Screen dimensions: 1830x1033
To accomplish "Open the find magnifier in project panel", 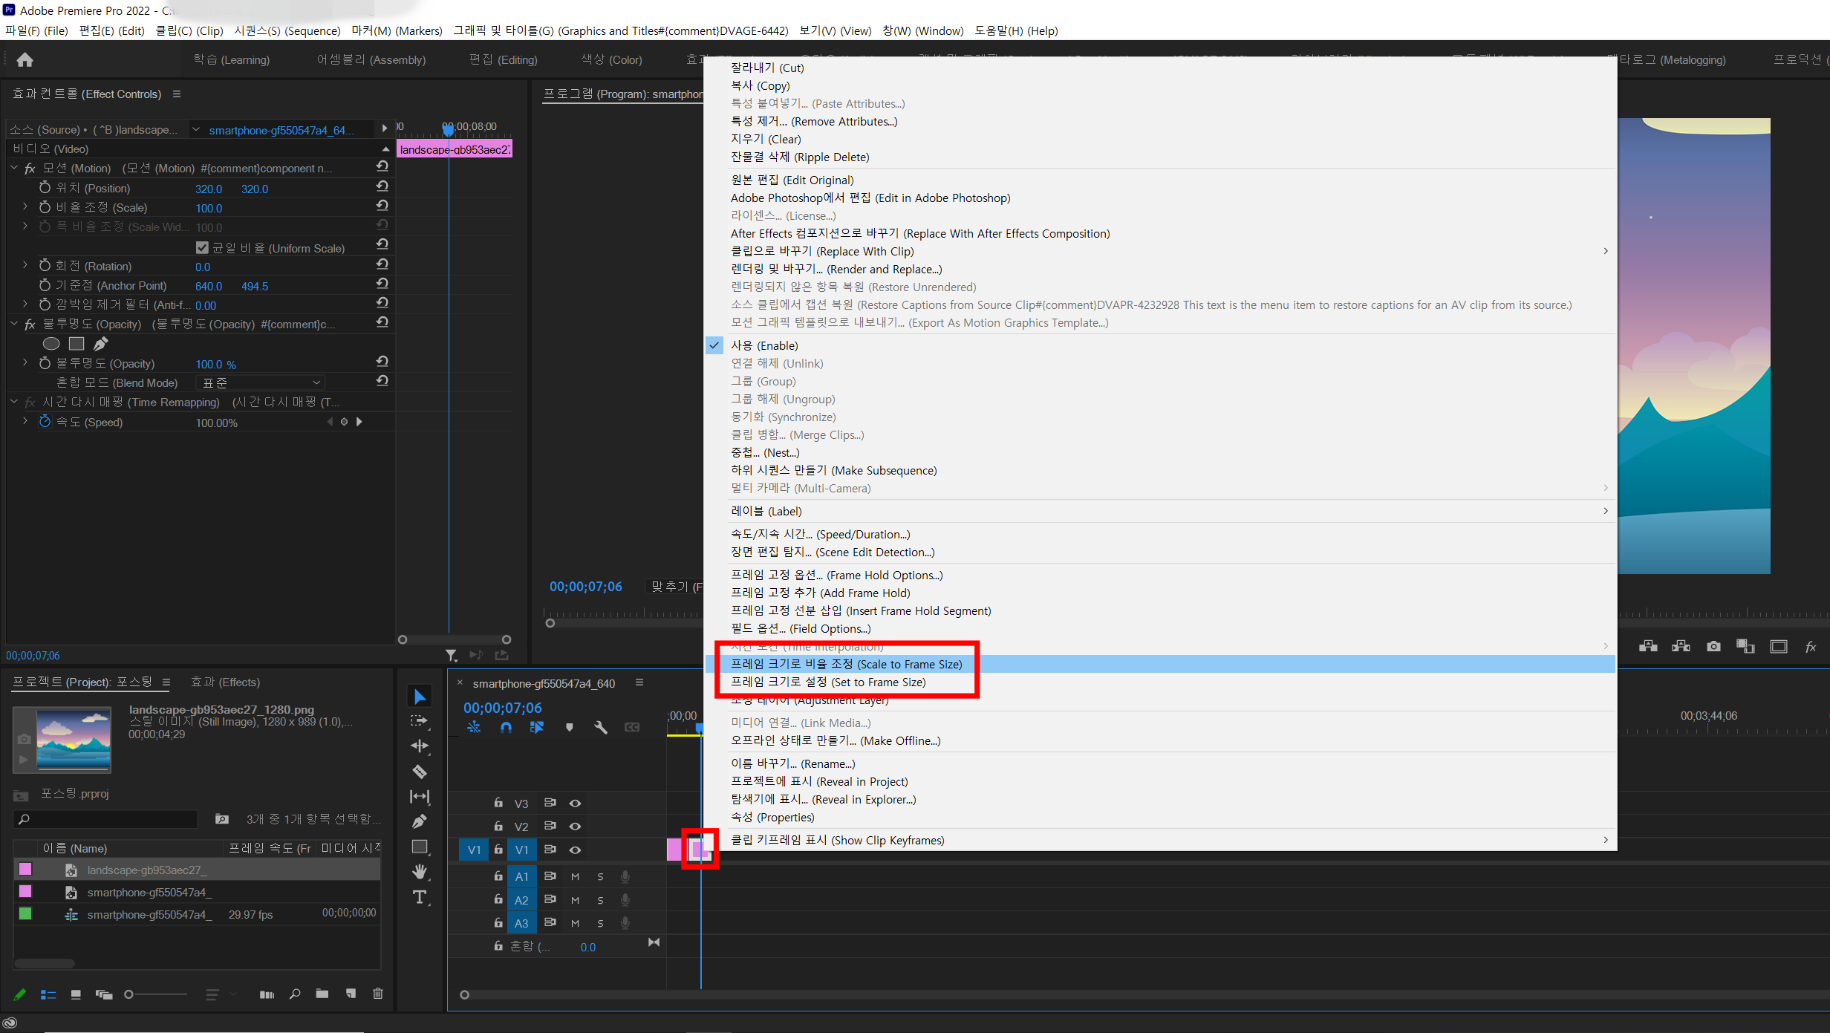I will pyautogui.click(x=295, y=994).
